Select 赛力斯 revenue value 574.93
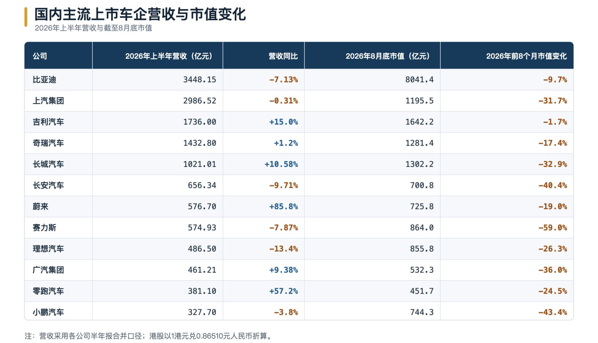The width and height of the screenshot is (598, 343). pos(202,227)
